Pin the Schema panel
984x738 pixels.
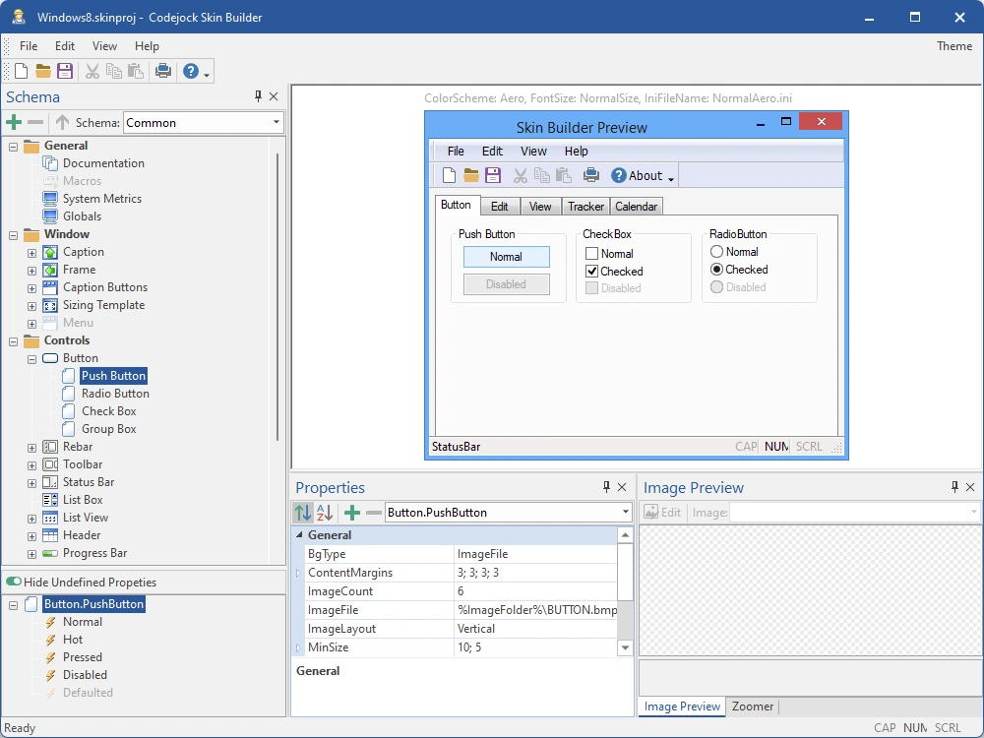pos(258,96)
